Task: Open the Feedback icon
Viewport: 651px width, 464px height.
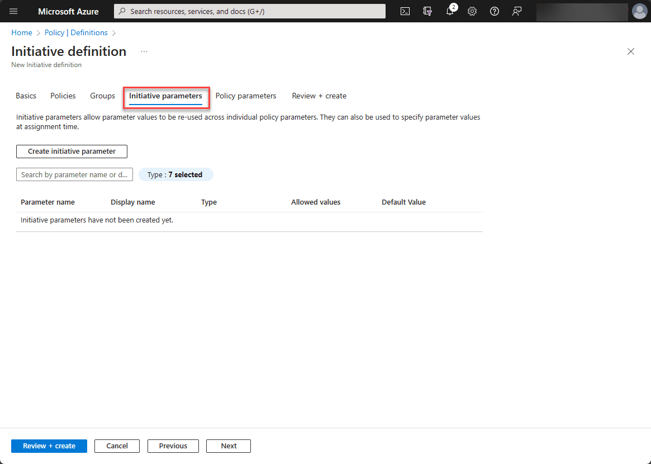Action: [x=516, y=11]
